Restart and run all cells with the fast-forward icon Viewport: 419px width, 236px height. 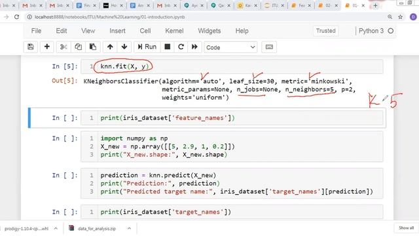click(x=194, y=47)
